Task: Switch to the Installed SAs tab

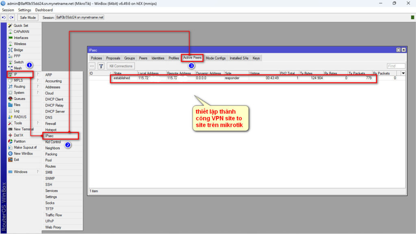Action: 239,58
